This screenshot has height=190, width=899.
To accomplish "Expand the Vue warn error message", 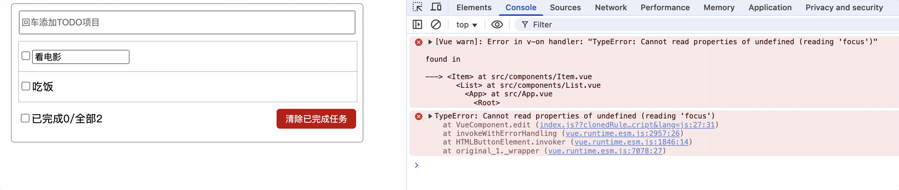I will [x=430, y=42].
